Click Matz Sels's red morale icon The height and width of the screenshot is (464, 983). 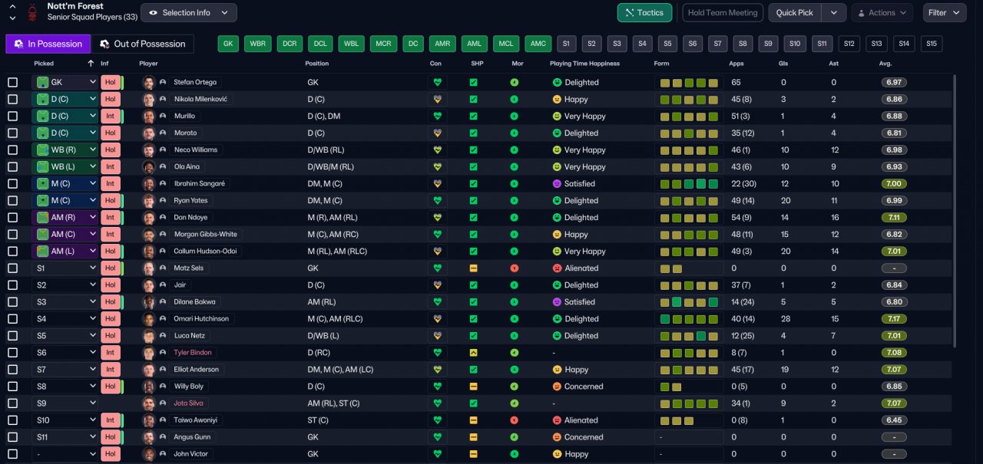514,268
